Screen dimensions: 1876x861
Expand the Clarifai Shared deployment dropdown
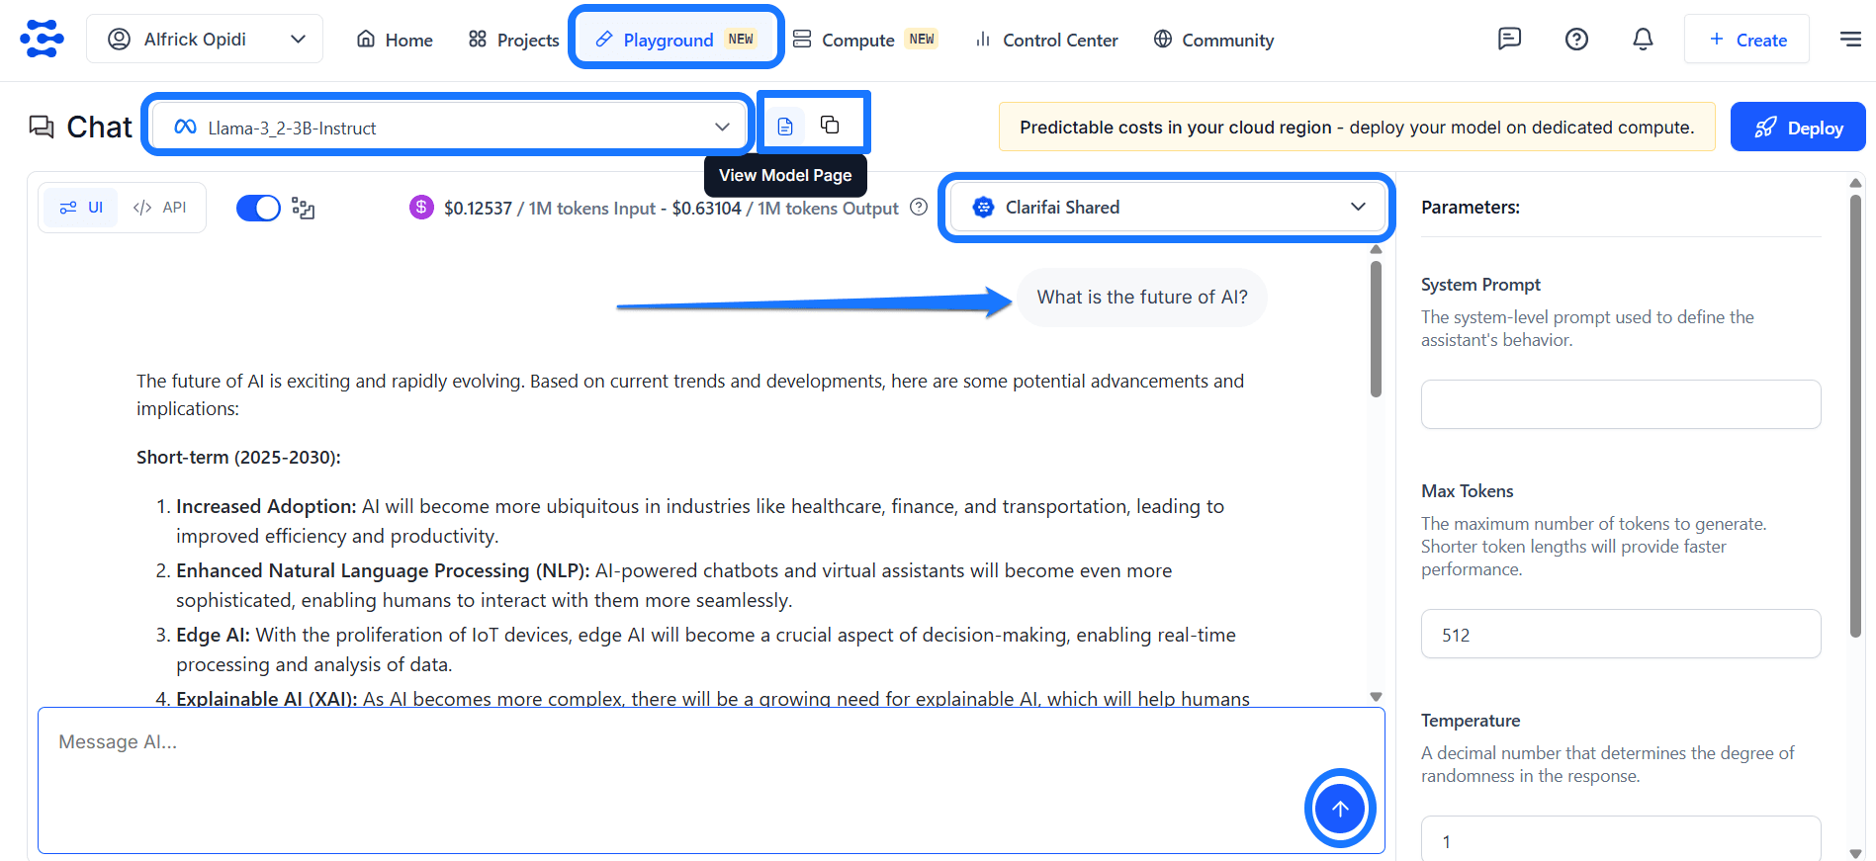[1167, 208]
